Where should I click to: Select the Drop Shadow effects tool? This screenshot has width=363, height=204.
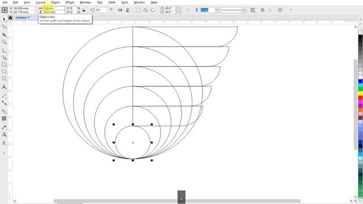4,112
